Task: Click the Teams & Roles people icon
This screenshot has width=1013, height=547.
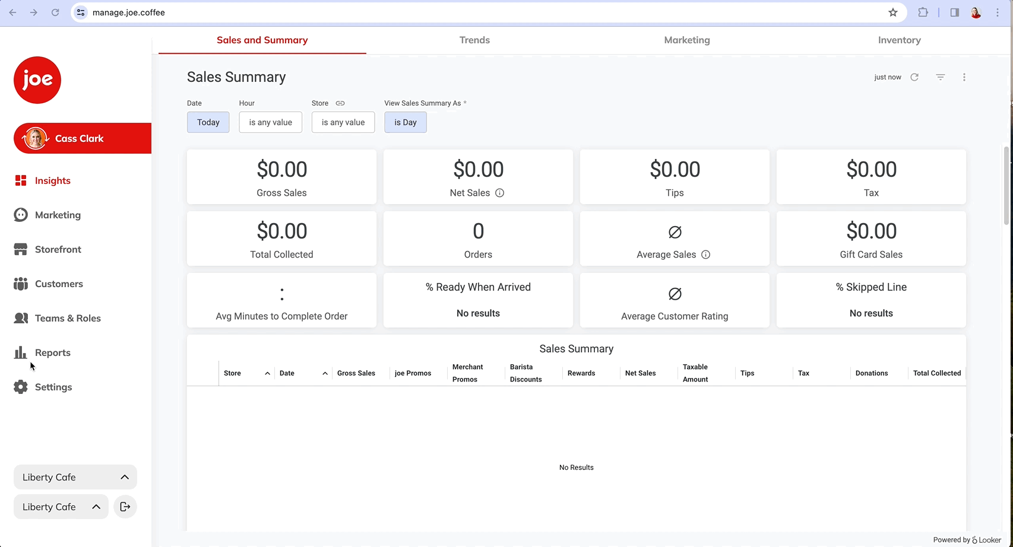Action: pyautogui.click(x=21, y=318)
